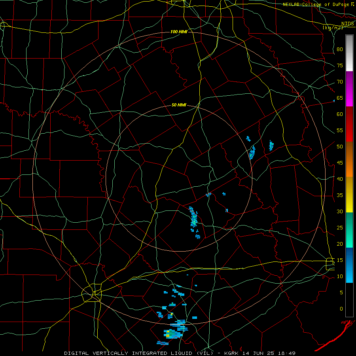Select the white-gray top segment of the color bar
This screenshot has width=356, height=356.
(x=349, y=53)
